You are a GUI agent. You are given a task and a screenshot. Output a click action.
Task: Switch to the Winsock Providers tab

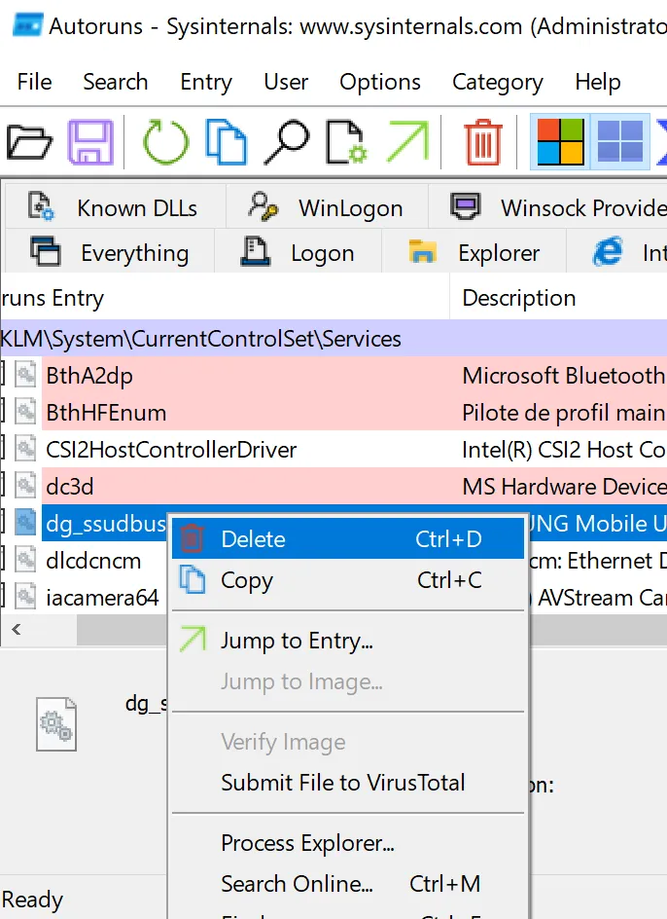[548, 207]
